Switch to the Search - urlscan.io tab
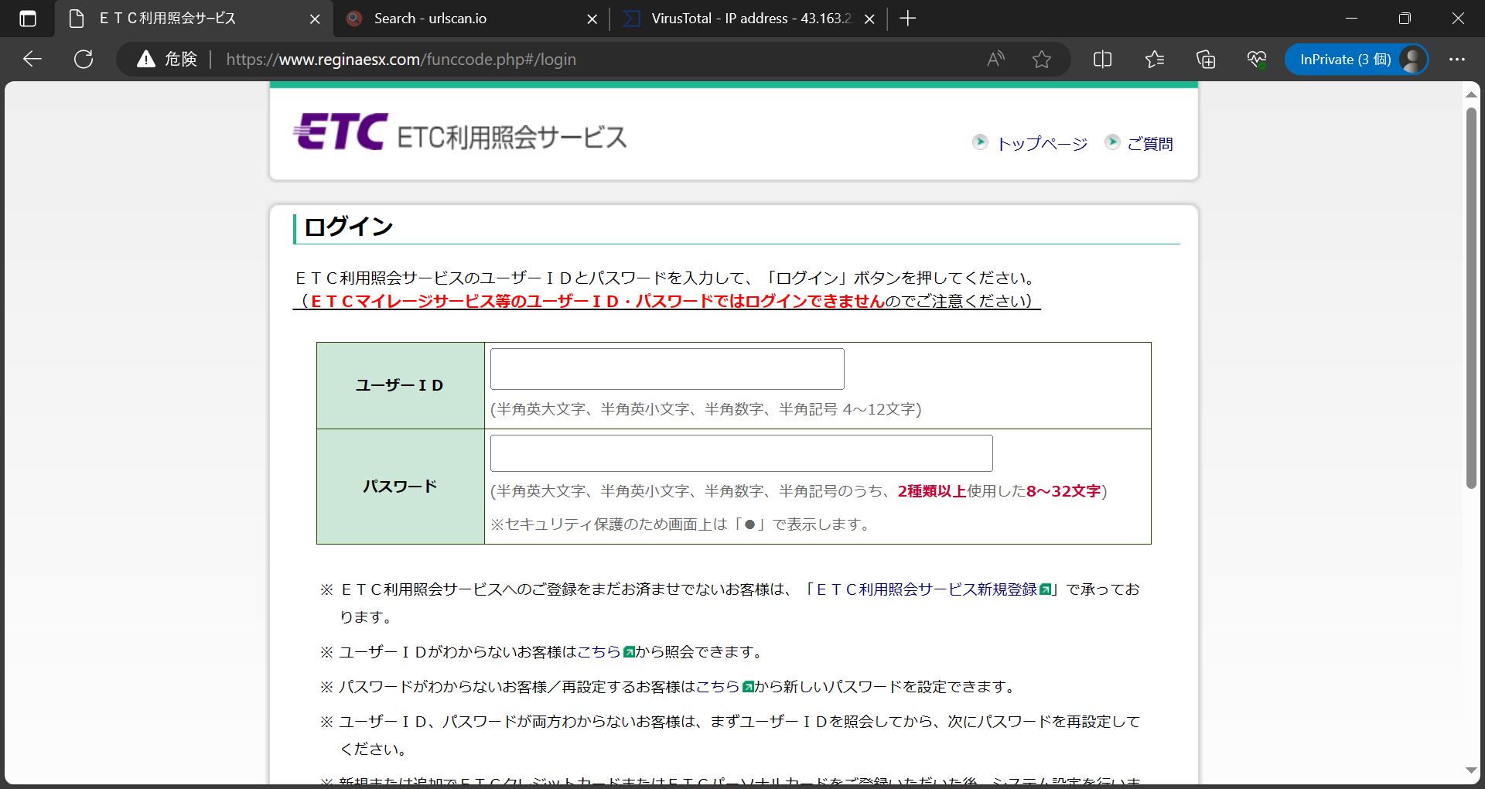 coord(472,19)
